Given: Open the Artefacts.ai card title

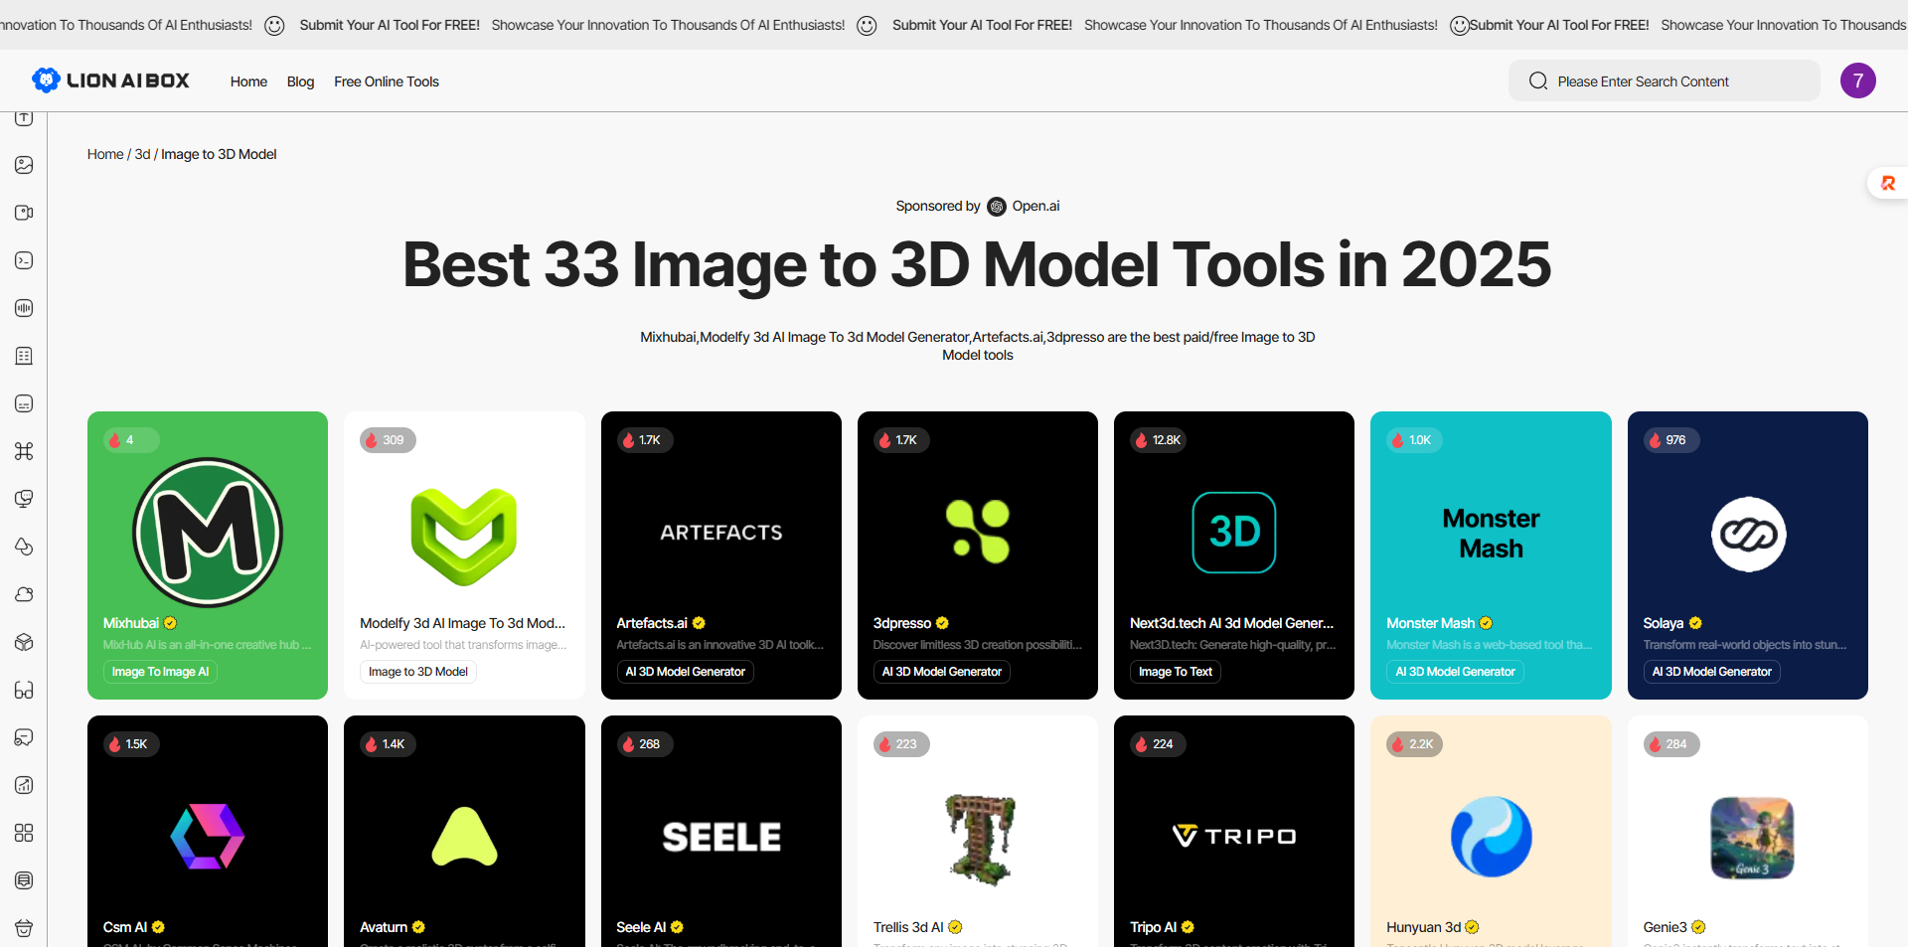Looking at the screenshot, I should pyautogui.click(x=652, y=623).
